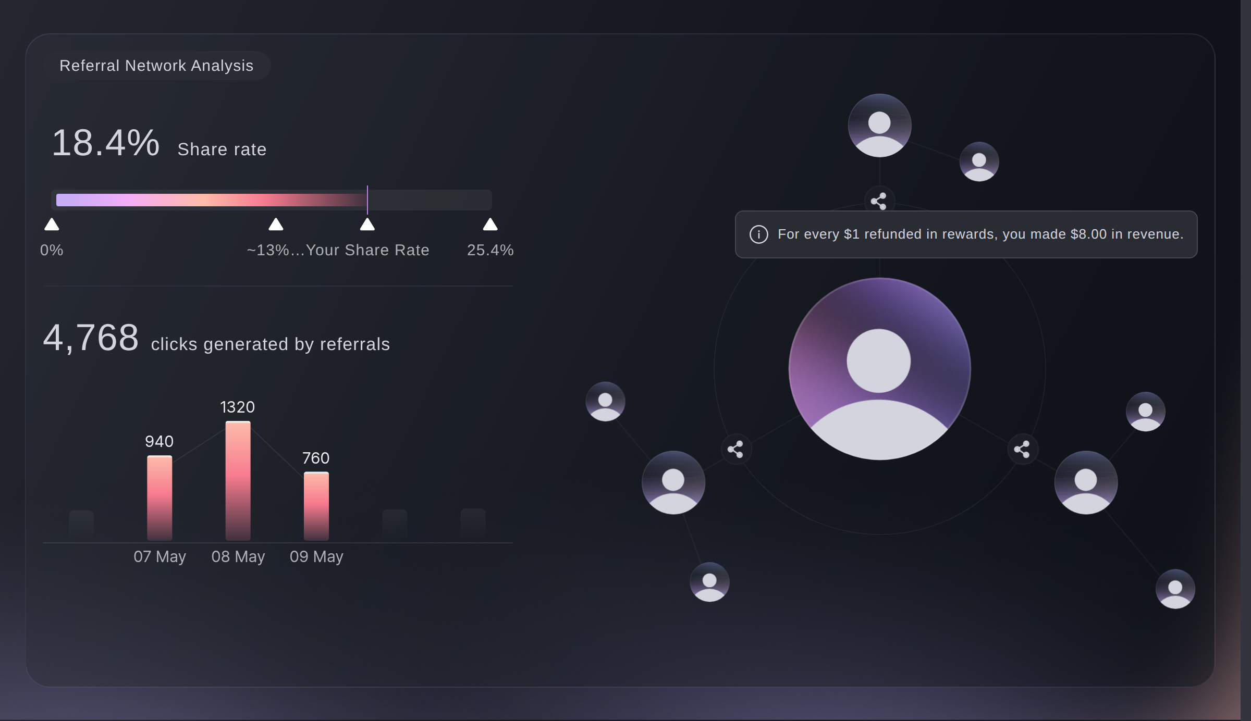The height and width of the screenshot is (721, 1251).
Task: Click the 0% marker triangle
Action: click(52, 225)
